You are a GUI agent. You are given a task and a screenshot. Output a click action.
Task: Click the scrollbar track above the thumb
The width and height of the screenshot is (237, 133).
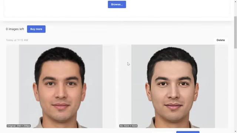(x=236, y=9)
